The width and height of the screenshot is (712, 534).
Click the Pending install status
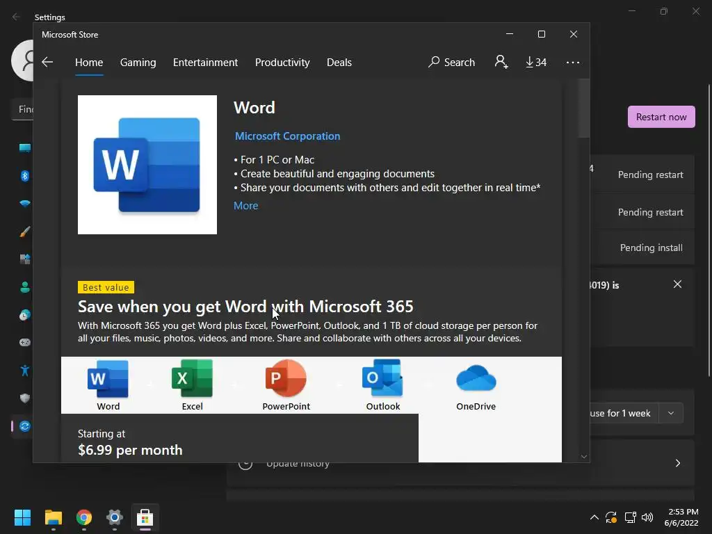[x=651, y=248]
